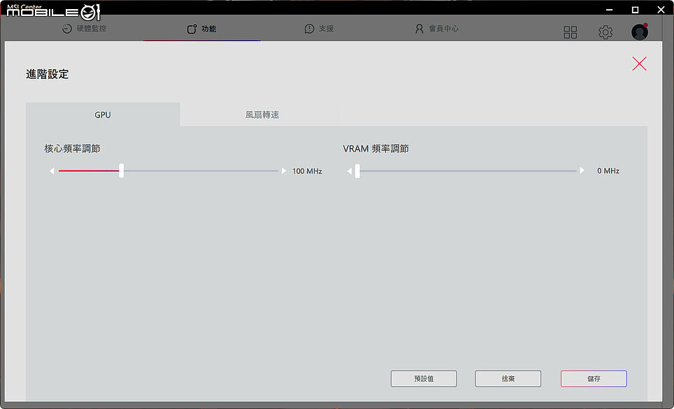The image size is (674, 409).
Task: Increase core clock with right arrow
Action: click(x=284, y=171)
